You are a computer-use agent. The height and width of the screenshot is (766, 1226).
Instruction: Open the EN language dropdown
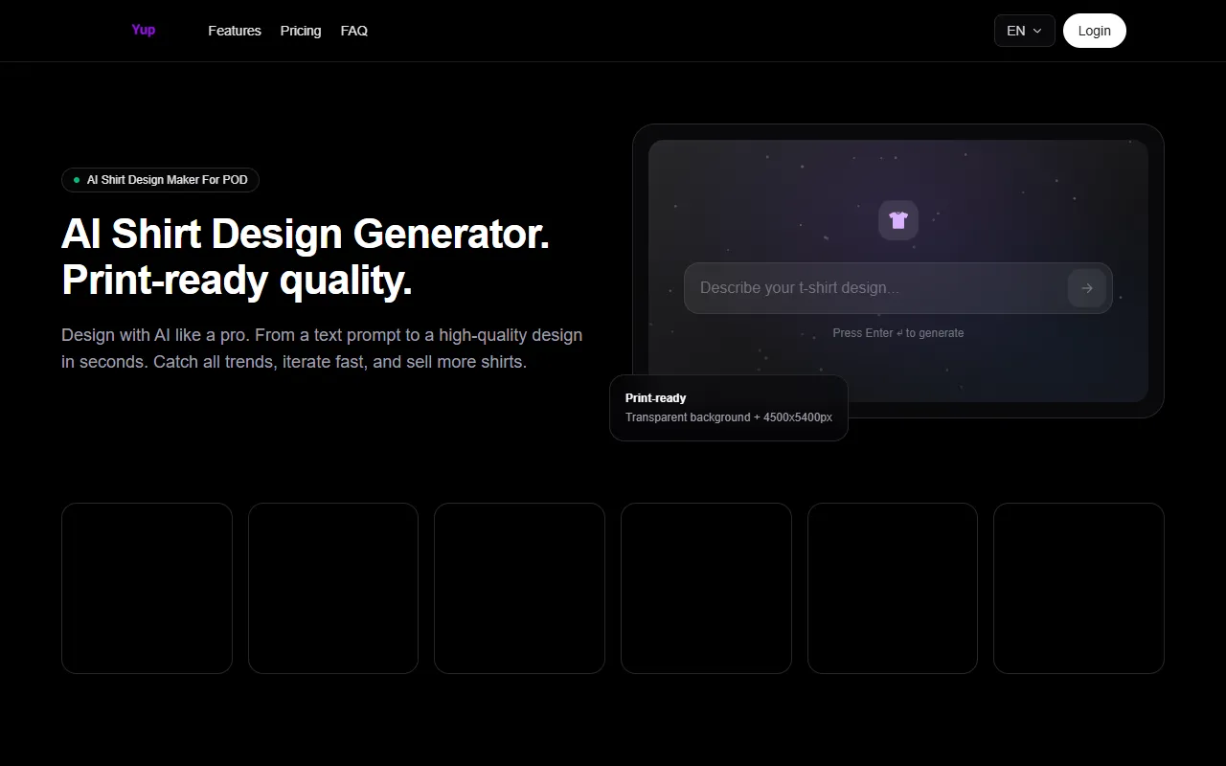[x=1024, y=31]
